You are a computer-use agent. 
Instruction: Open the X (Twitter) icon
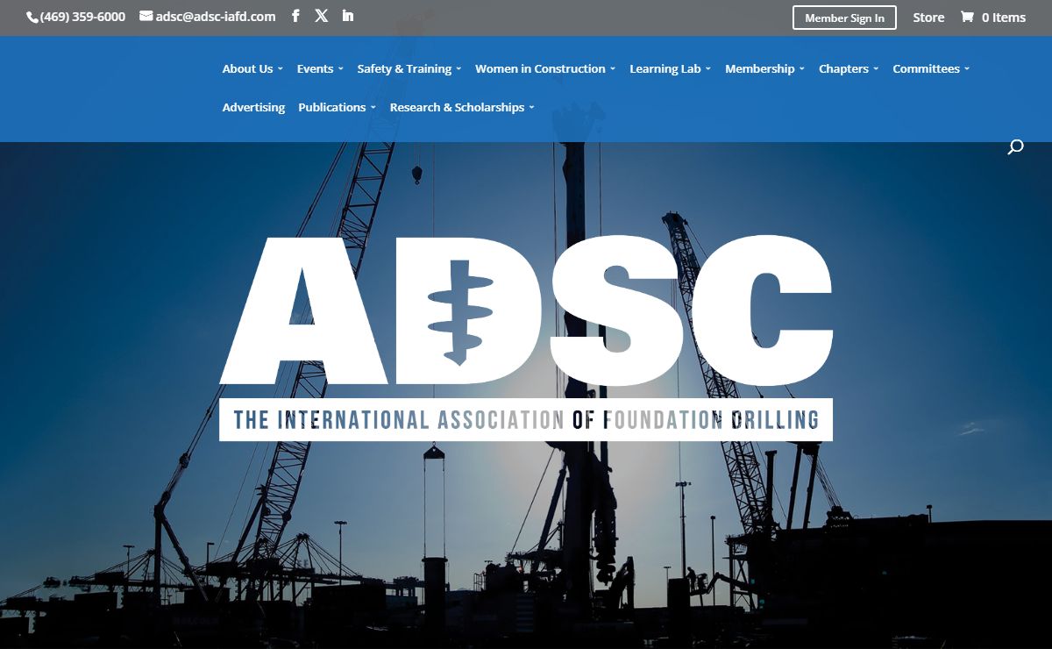point(322,16)
